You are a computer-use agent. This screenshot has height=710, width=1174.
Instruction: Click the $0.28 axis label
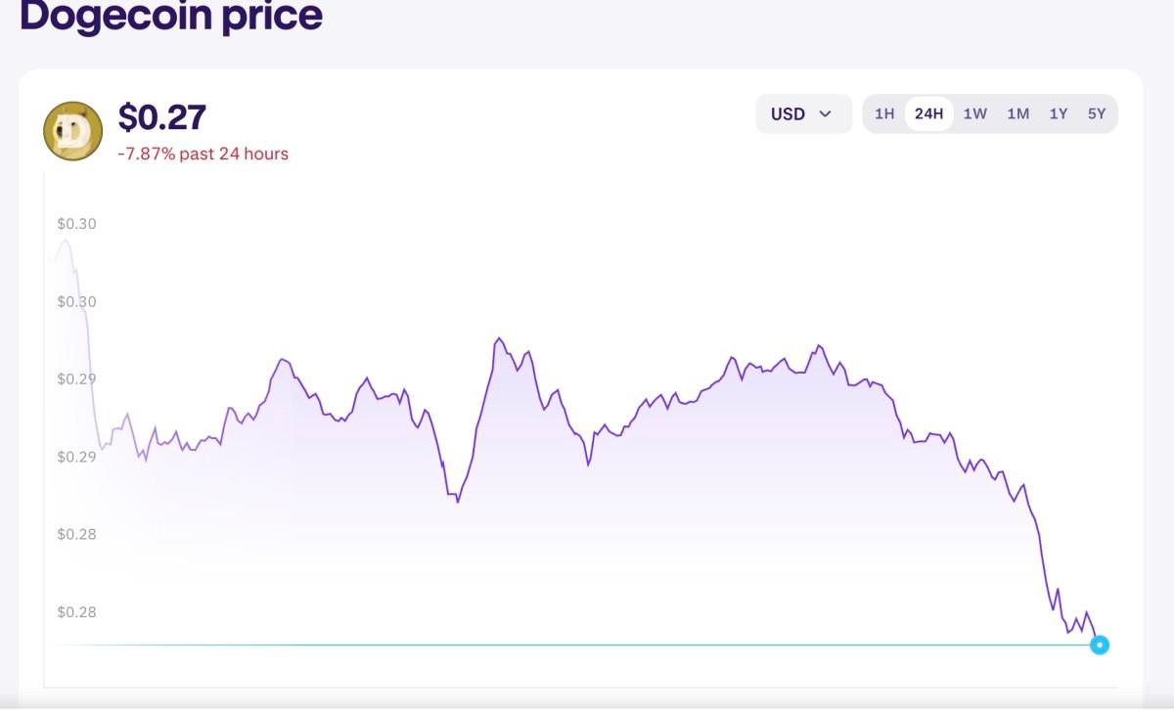(76, 534)
